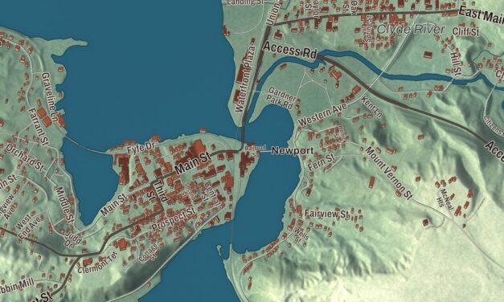Click the large bold Main St label
Viewport: 504px width, 302px height.
click(193, 163)
